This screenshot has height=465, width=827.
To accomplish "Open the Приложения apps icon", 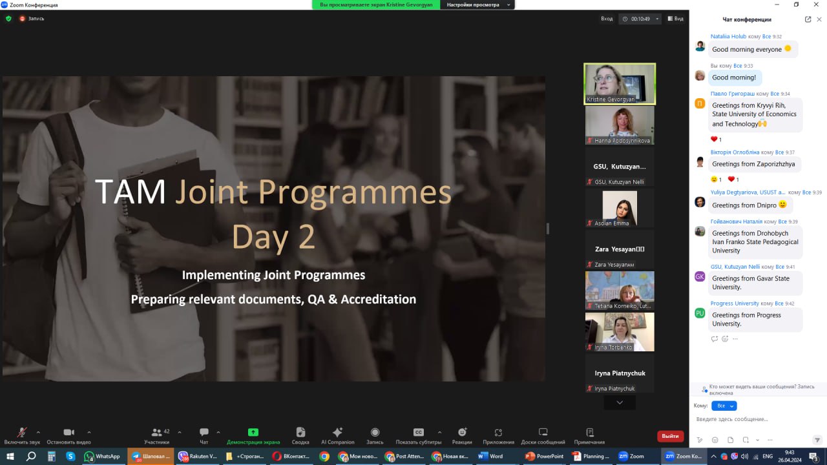I will point(498,433).
